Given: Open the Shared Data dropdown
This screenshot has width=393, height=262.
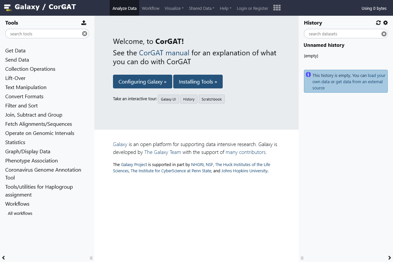Looking at the screenshot, I should (x=201, y=8).
